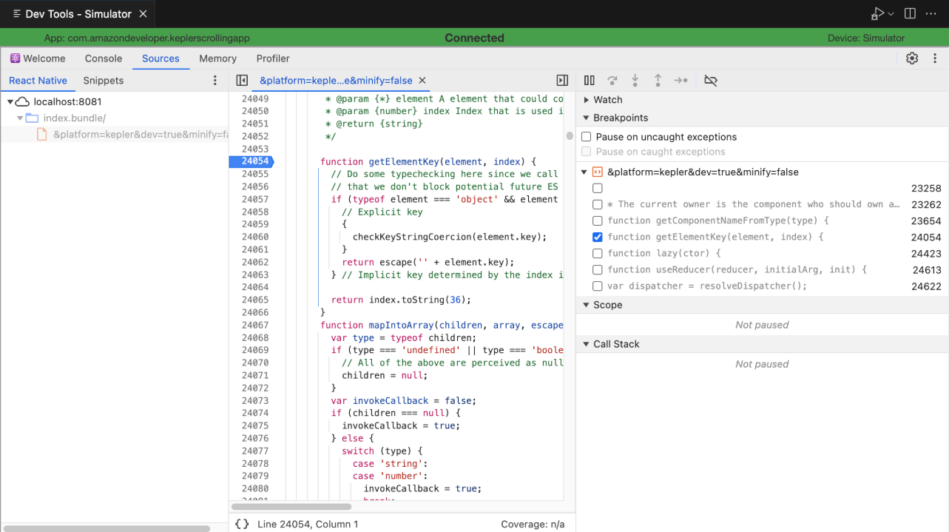Click the editor horizontal scrollbar thumb
The width and height of the screenshot is (949, 532).
coord(291,507)
